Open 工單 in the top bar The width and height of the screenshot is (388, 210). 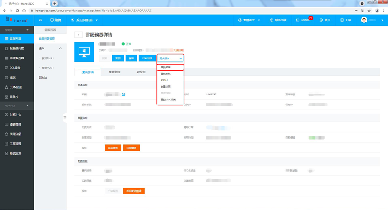346,20
